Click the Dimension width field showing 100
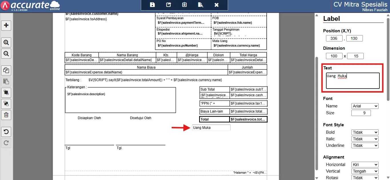390x180 pixels. (334, 56)
